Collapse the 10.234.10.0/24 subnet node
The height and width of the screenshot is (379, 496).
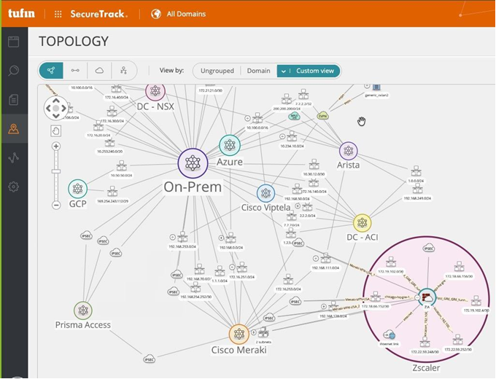coord(281,136)
